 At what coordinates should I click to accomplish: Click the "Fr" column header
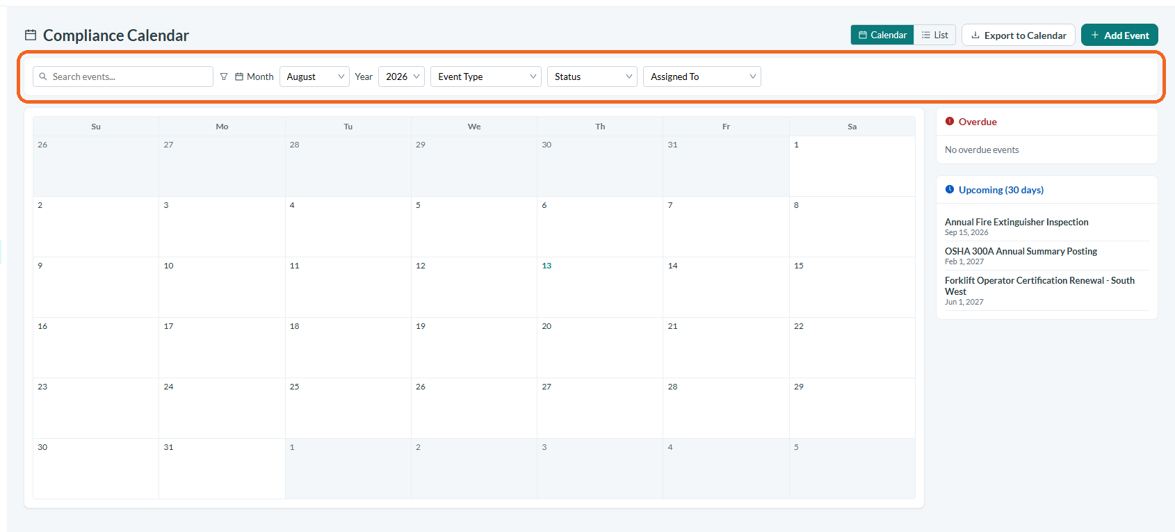coord(726,127)
